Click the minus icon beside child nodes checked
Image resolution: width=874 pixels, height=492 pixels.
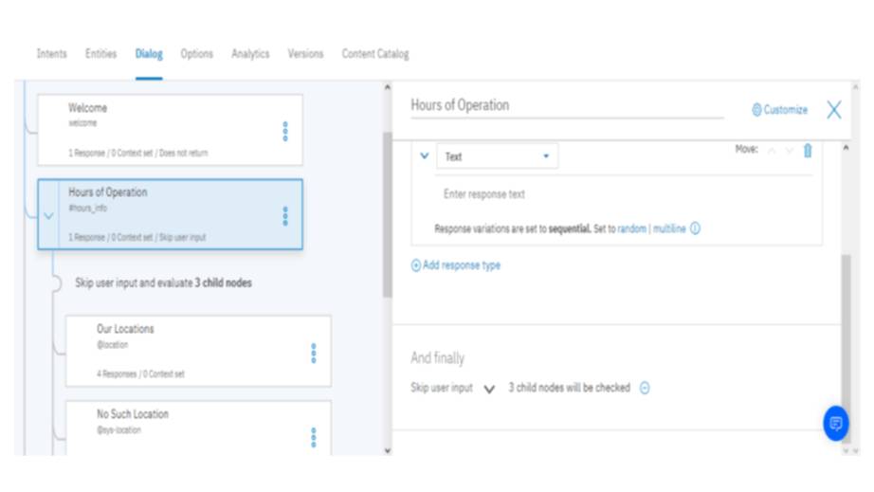(x=645, y=388)
